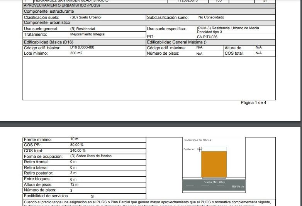The height and width of the screenshot is (206, 302).
Task: Select the 'CA-PITU026' PIT value
Action: [207, 37]
